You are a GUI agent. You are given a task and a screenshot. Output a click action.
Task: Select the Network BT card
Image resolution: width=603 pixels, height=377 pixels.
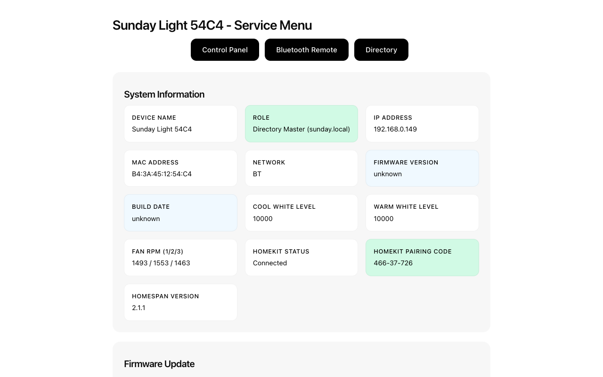point(301,168)
